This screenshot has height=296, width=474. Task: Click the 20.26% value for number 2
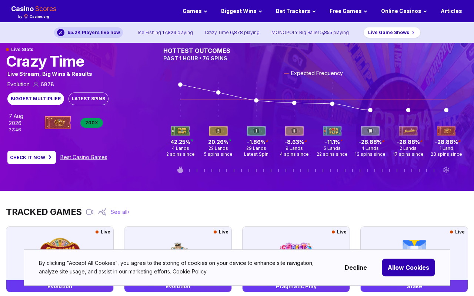218,142
